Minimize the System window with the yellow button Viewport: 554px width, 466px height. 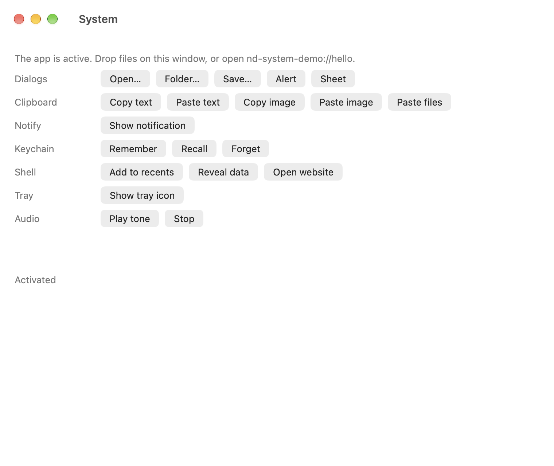36,19
